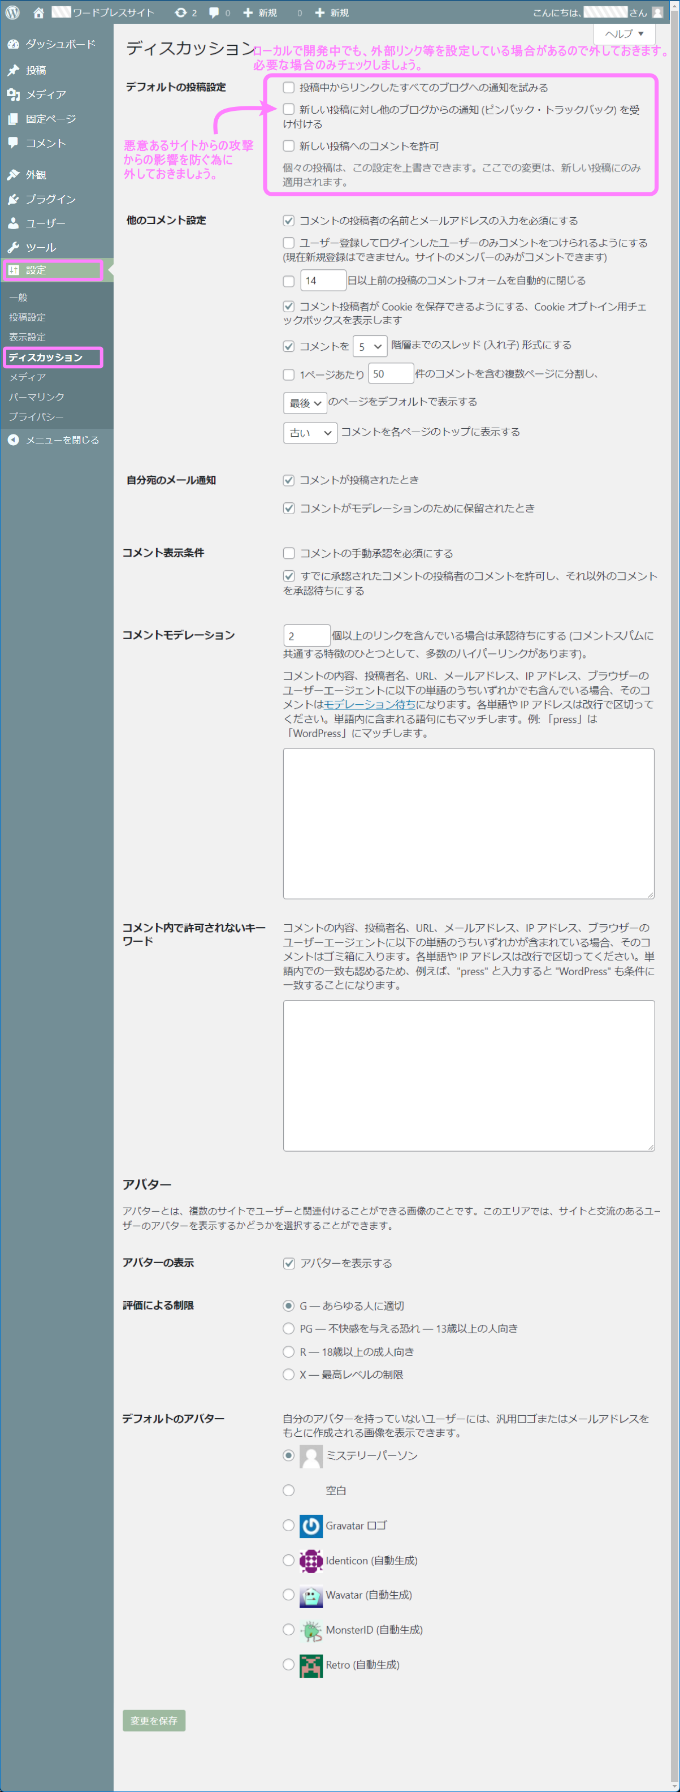Select R — 18歳以上の成人向き radio button
The height and width of the screenshot is (1792, 680).
coord(288,1352)
